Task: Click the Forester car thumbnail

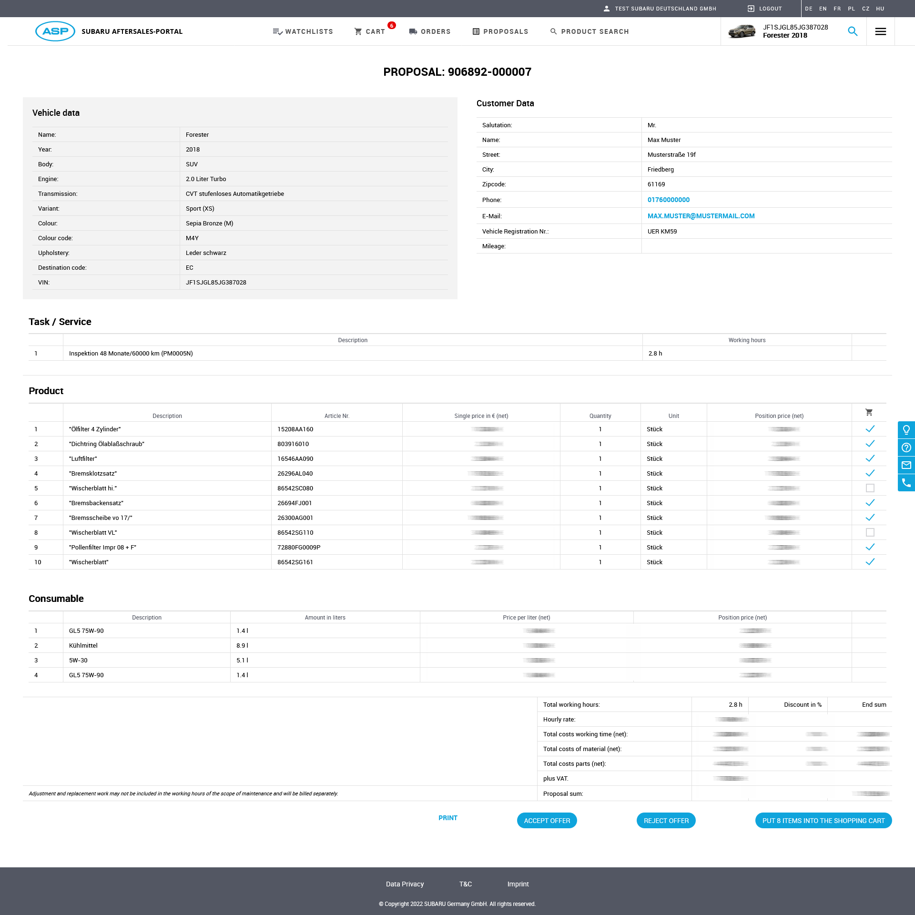Action: click(742, 31)
